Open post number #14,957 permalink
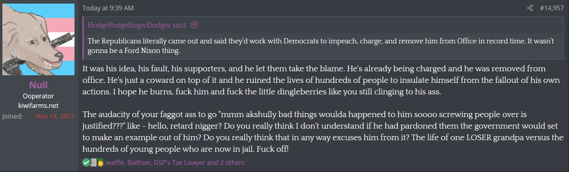Viewport: 569px width, 172px height. 553,8
